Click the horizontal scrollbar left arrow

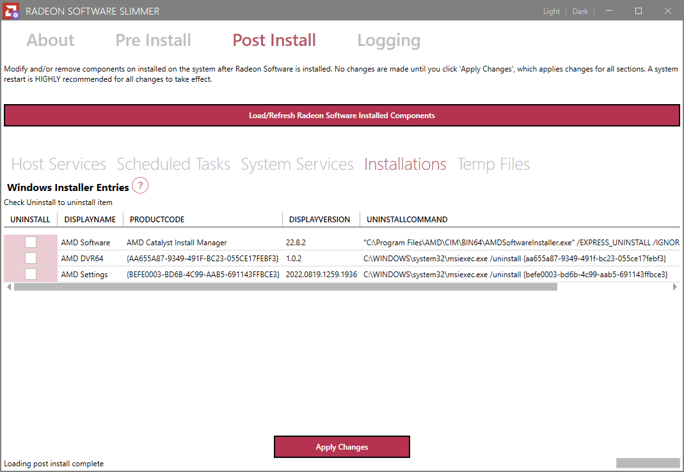9,287
